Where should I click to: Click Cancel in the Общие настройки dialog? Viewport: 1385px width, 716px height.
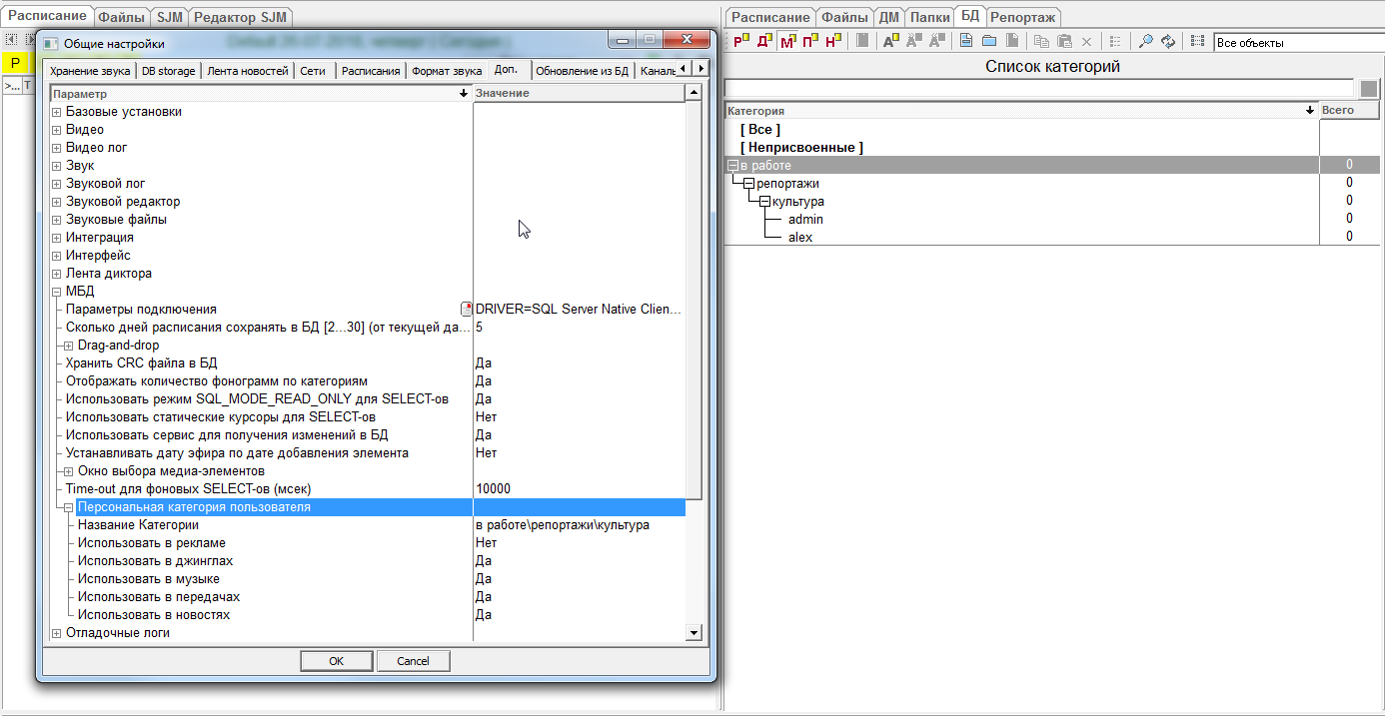click(413, 661)
